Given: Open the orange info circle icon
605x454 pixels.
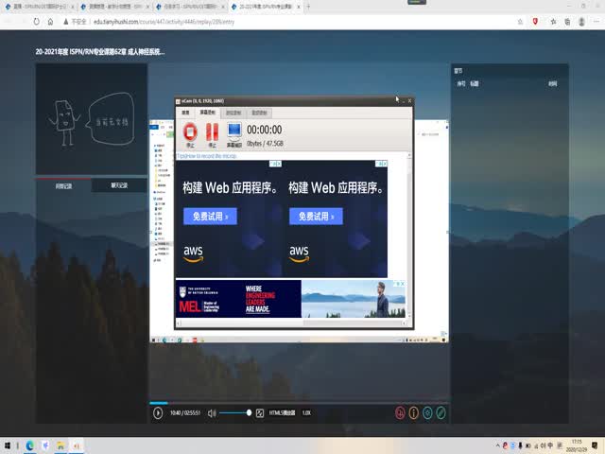Looking at the screenshot, I should click(414, 412).
